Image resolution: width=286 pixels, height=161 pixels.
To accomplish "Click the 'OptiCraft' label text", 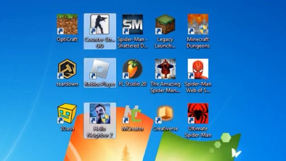I will (67, 39).
